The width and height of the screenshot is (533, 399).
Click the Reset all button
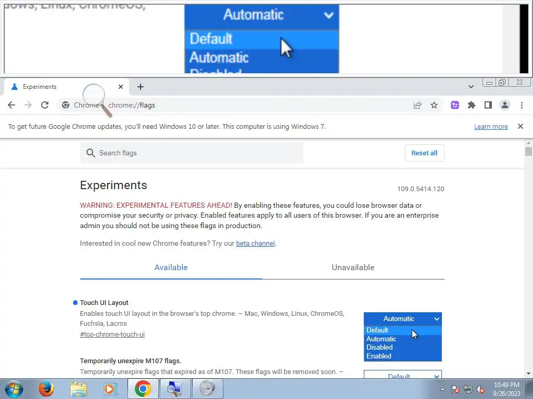pos(425,153)
